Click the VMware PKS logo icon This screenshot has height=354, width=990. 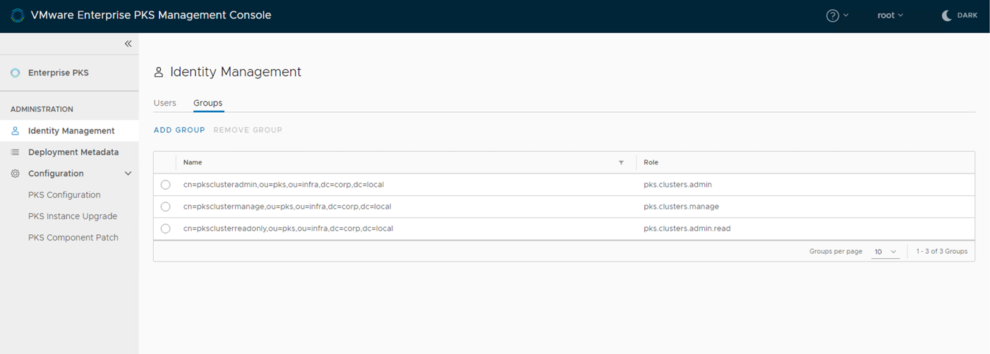point(18,16)
